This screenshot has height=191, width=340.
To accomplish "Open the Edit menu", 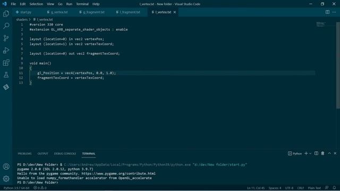I will point(22,4).
